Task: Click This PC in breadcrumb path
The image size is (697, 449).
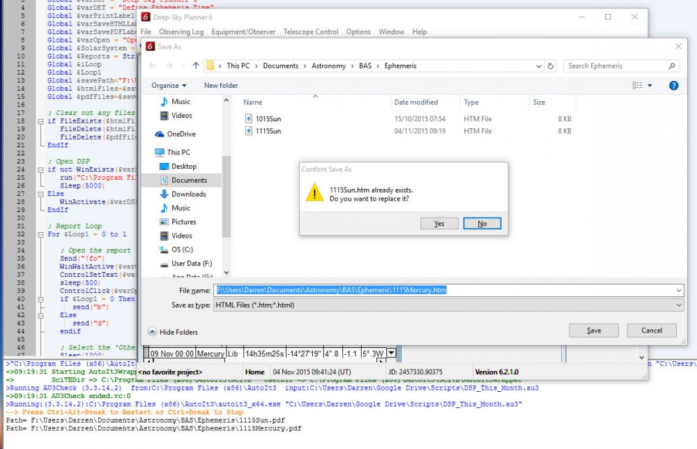Action: click(x=238, y=66)
